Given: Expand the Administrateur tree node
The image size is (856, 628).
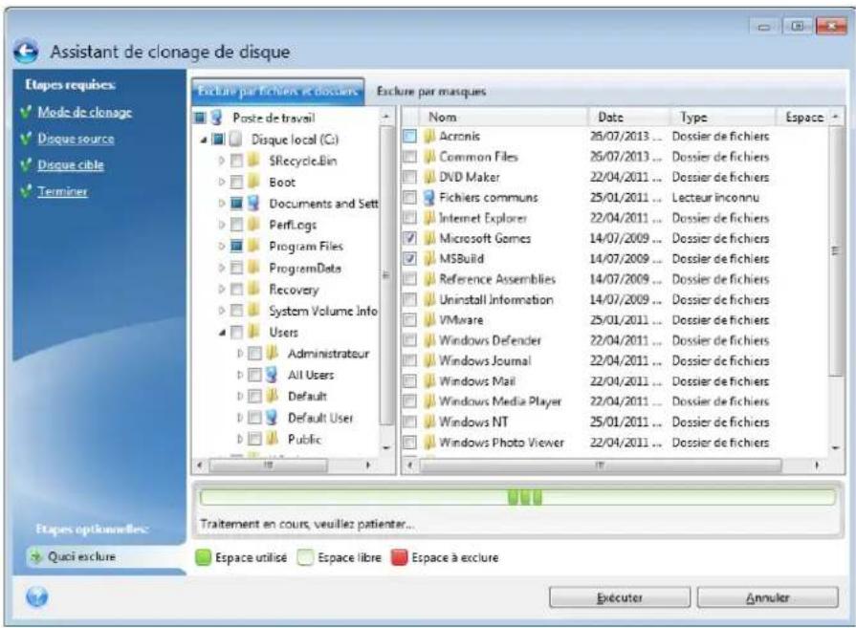Looking at the screenshot, I should (240, 354).
